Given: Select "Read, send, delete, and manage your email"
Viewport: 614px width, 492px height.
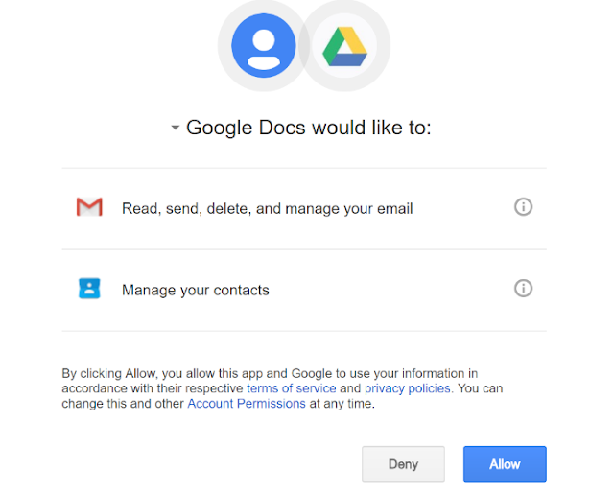Looking at the screenshot, I should click(268, 209).
